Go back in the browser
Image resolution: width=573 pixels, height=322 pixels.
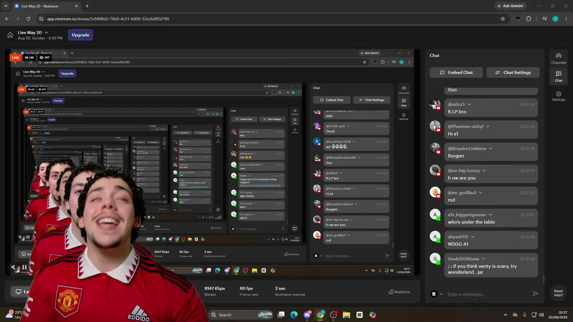pos(7,19)
